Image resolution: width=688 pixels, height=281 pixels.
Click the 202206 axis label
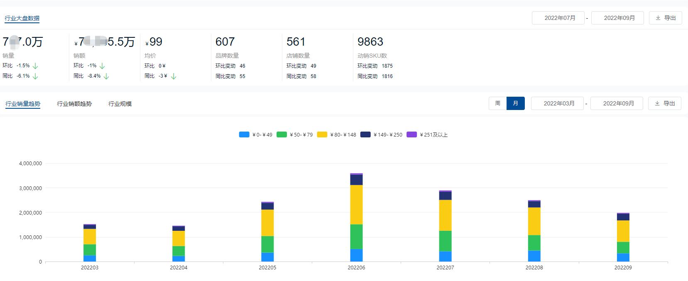click(356, 268)
